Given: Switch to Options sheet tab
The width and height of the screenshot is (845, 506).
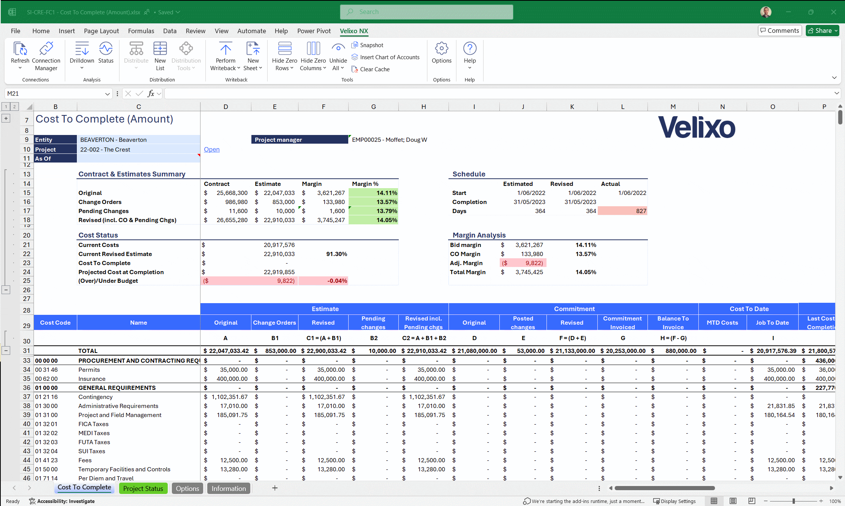Looking at the screenshot, I should [187, 488].
